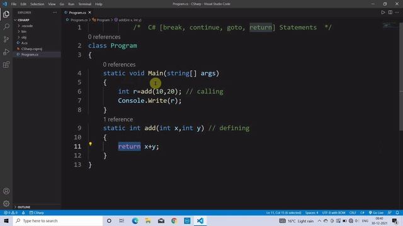Click the feedback icon in status bar
The image size is (403, 226).
390,213
